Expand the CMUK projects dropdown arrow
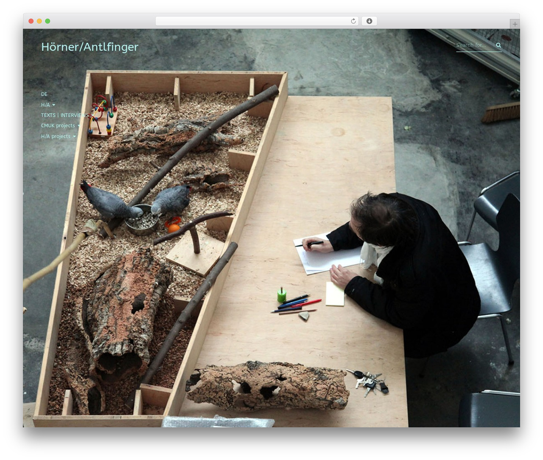 click(x=78, y=126)
